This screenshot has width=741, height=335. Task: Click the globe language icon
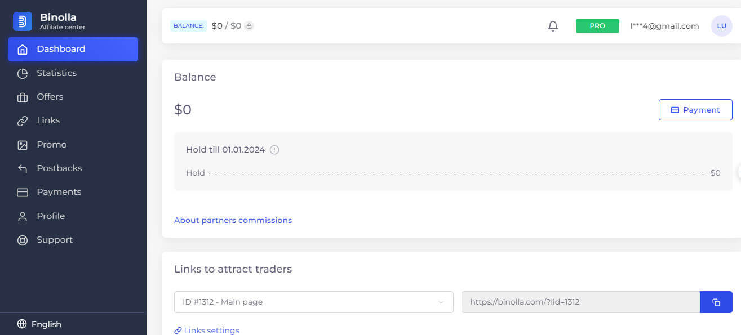(x=22, y=324)
